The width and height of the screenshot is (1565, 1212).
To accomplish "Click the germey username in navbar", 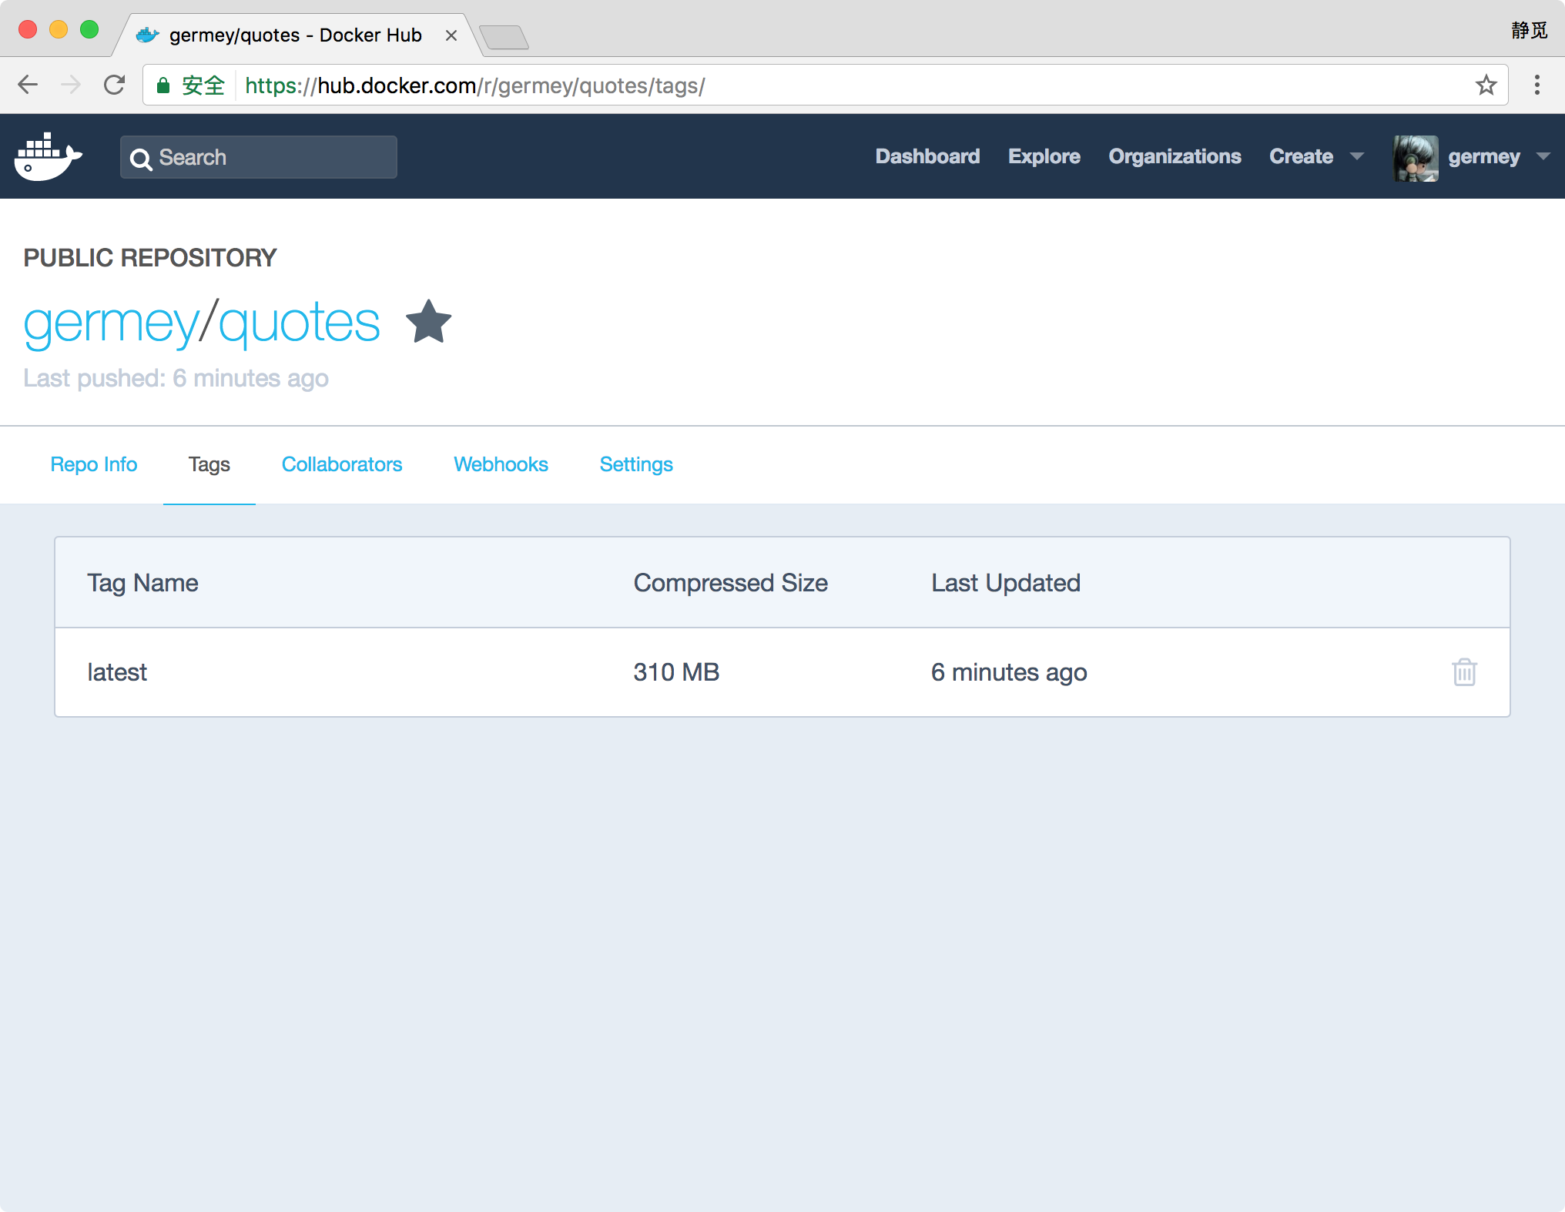I will pos(1483,157).
